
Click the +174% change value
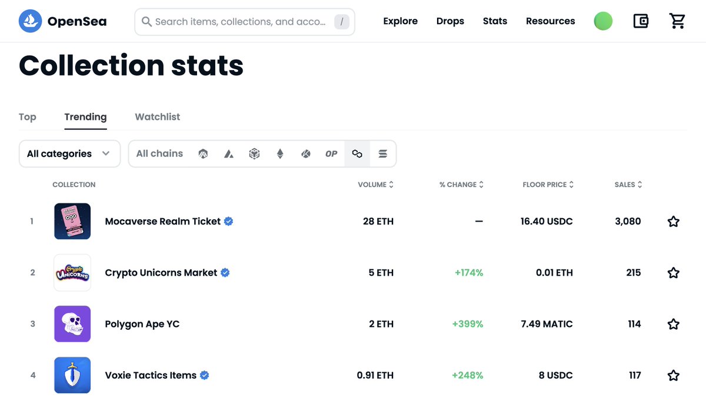(x=469, y=272)
